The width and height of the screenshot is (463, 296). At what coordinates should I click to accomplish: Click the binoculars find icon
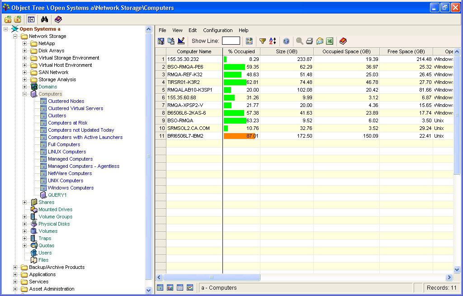pyautogui.click(x=44, y=19)
